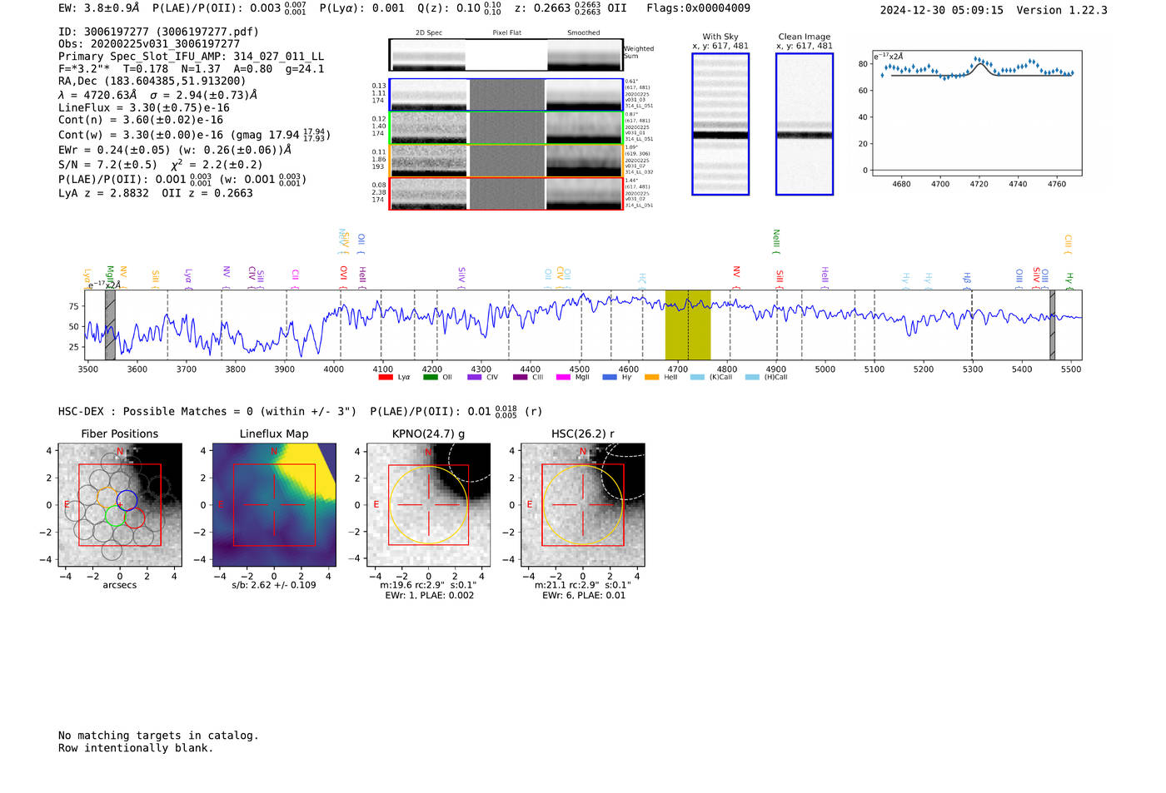
Task: Click the green OII legend swatch
Action: coord(430,378)
